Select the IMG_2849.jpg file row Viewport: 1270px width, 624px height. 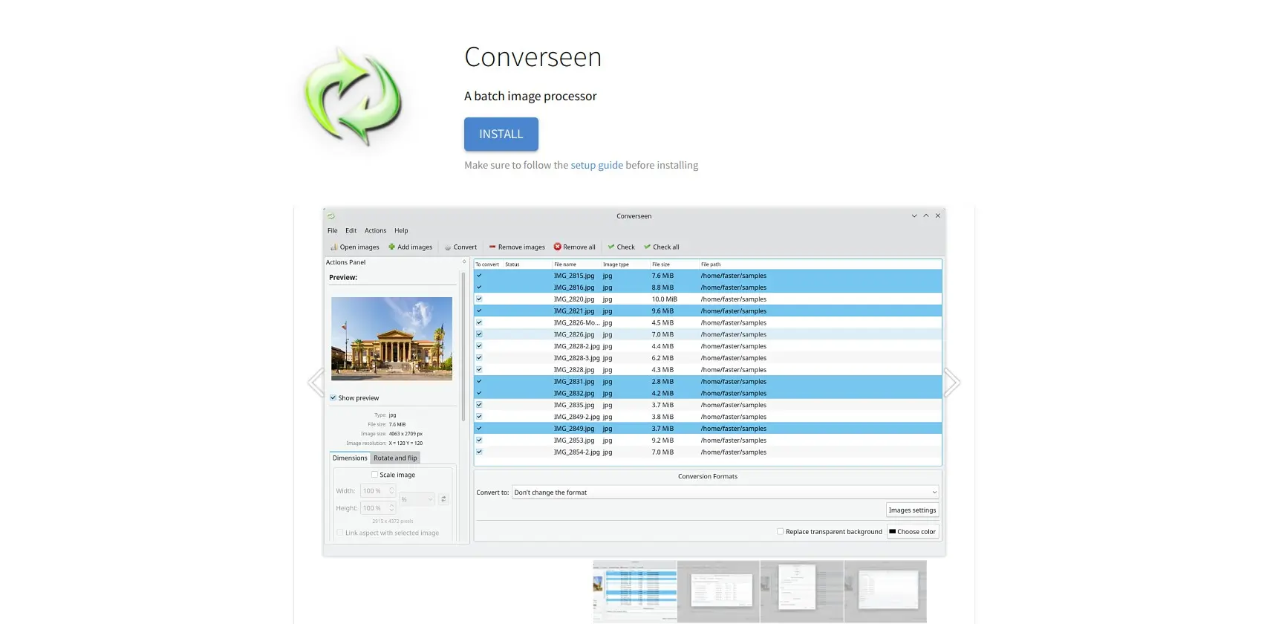pos(708,429)
